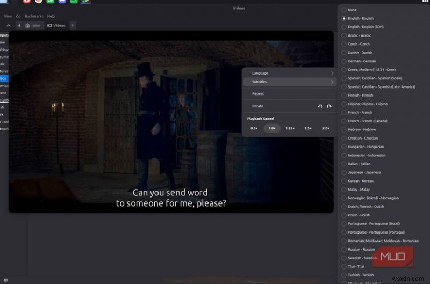Select French - French subtitles
Viewport: 430px width, 284px height.
click(x=357, y=112)
